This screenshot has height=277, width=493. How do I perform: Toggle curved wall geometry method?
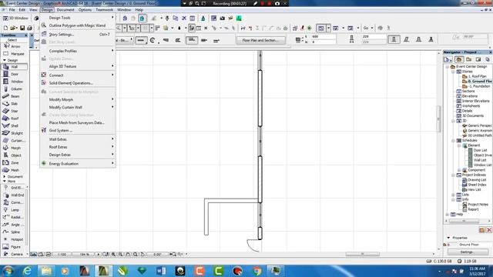[x=153, y=40]
